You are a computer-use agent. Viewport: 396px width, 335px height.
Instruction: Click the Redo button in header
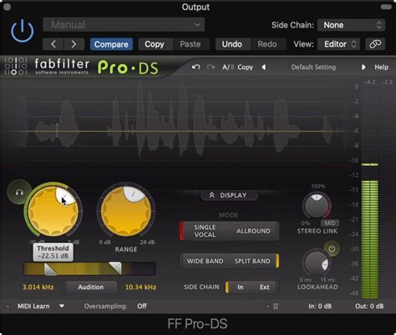267,44
